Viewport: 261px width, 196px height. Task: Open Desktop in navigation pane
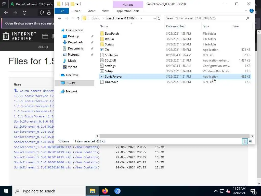pos(73,36)
